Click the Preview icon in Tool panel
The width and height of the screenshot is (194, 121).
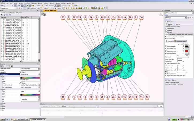167,24
